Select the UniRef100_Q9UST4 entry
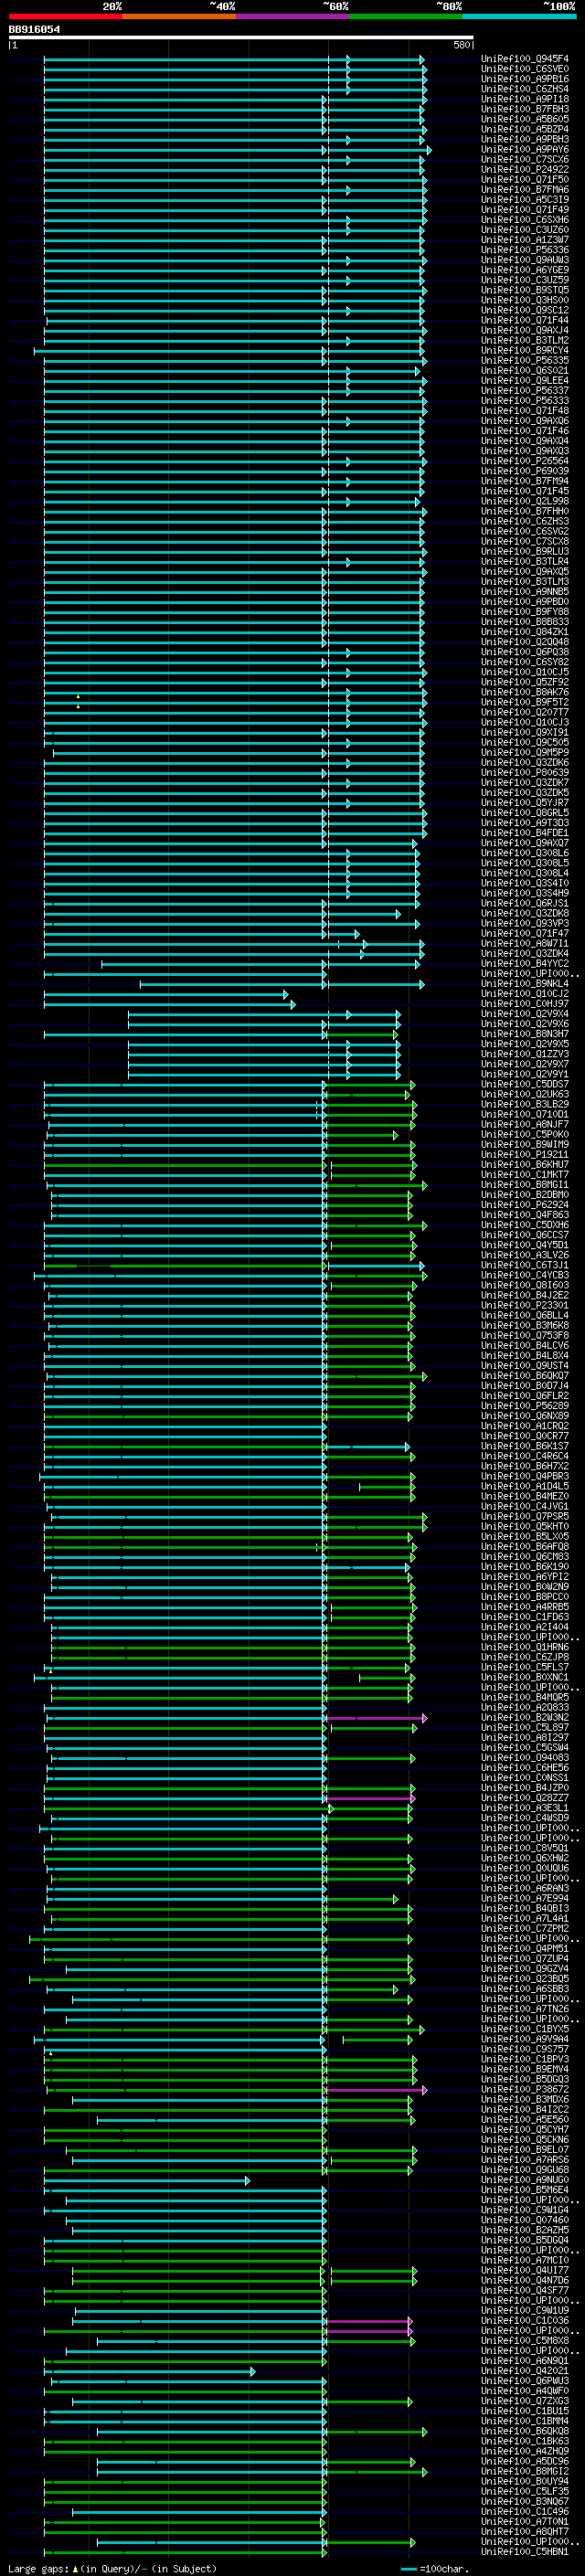585x2576 pixels. tap(525, 1366)
